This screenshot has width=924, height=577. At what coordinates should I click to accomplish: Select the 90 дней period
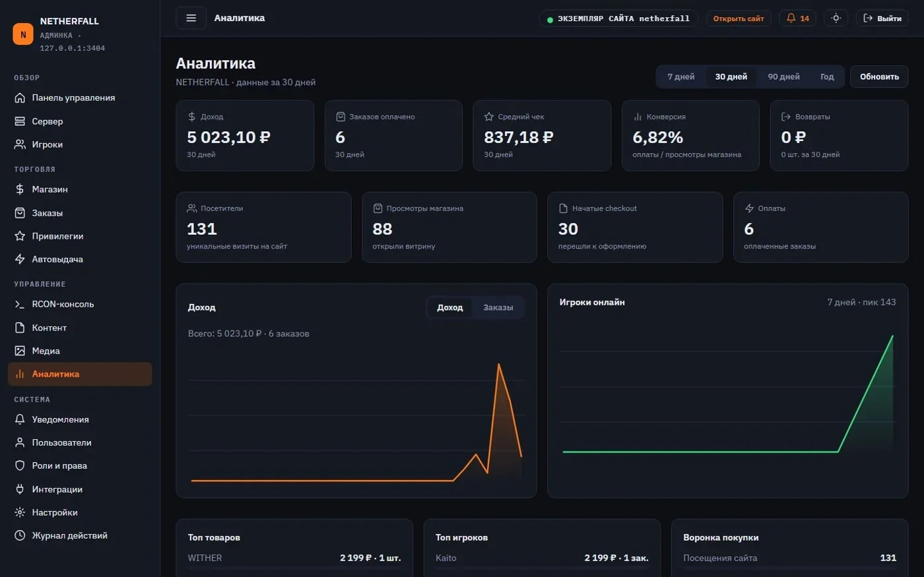[783, 76]
